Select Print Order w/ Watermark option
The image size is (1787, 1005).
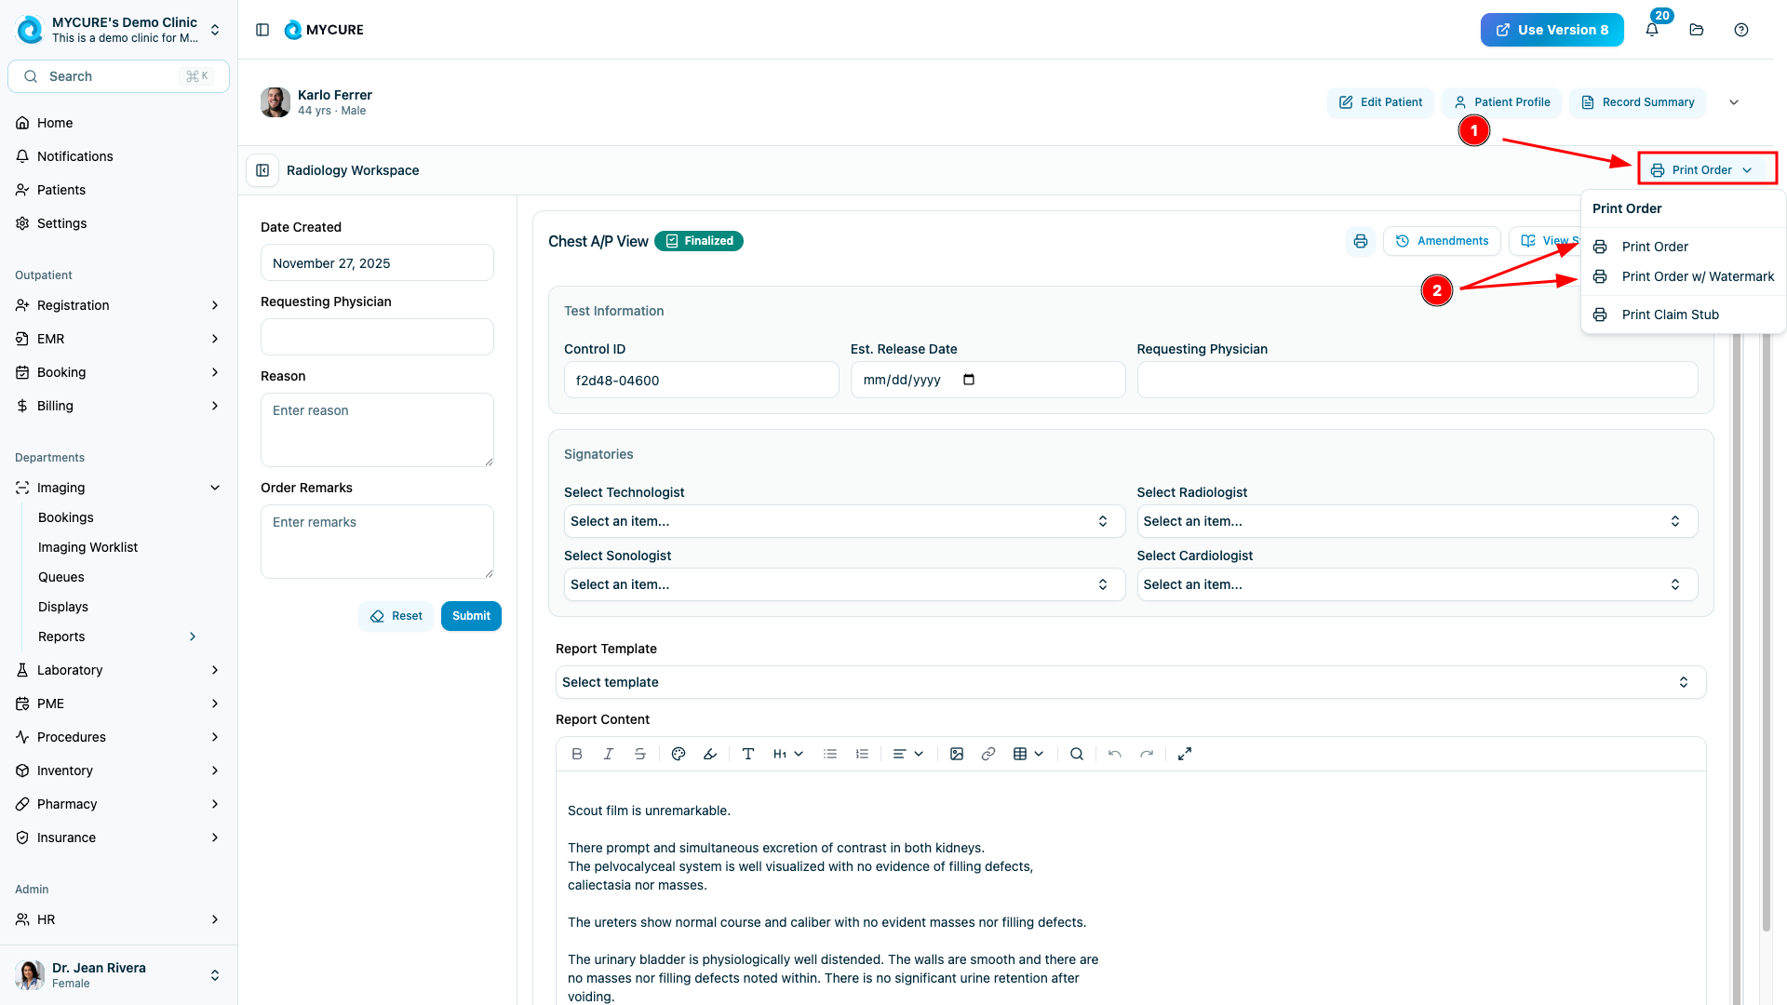pyautogui.click(x=1697, y=276)
